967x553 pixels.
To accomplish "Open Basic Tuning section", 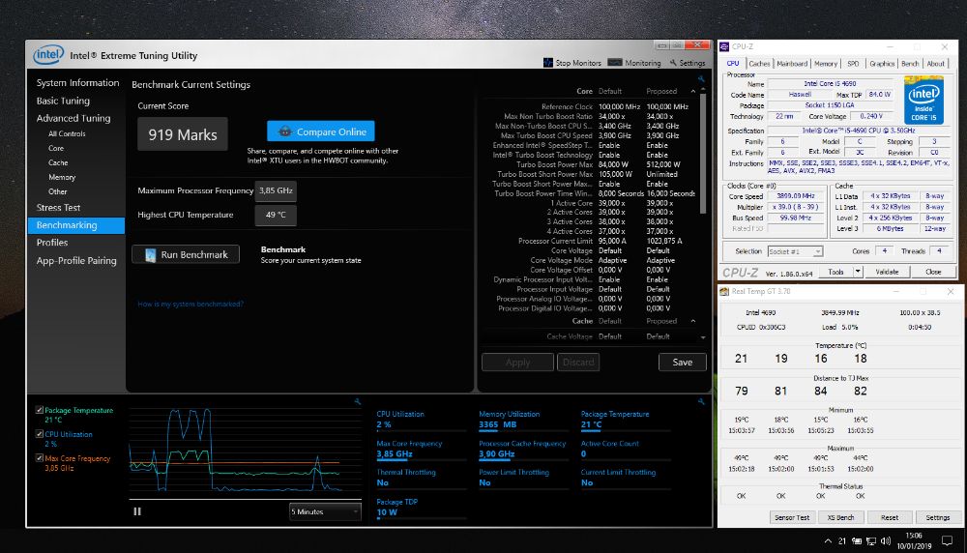I will [x=63, y=101].
